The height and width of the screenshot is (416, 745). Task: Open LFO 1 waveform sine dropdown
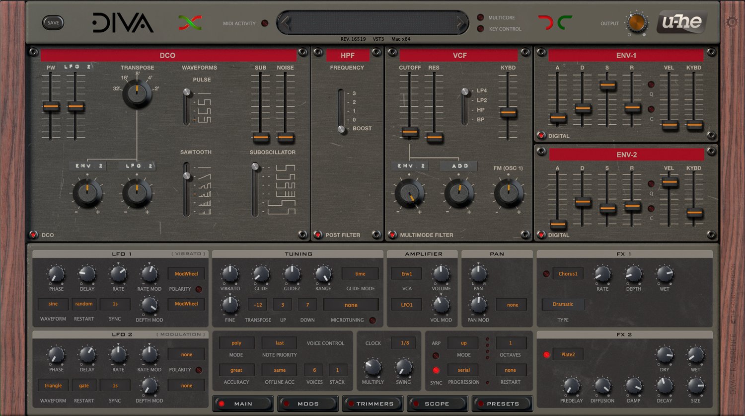pos(53,304)
